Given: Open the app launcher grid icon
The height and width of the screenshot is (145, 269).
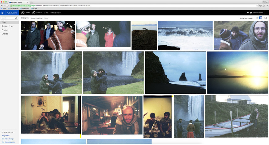Looking at the screenshot, I should 2,13.
